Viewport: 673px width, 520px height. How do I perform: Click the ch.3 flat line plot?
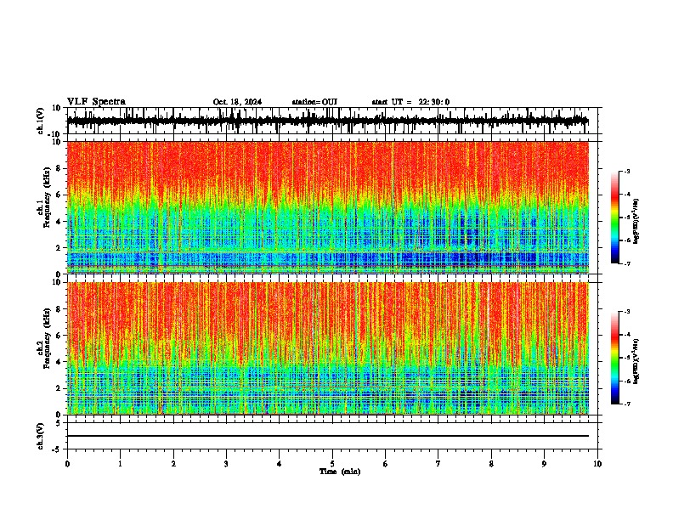coord(332,436)
